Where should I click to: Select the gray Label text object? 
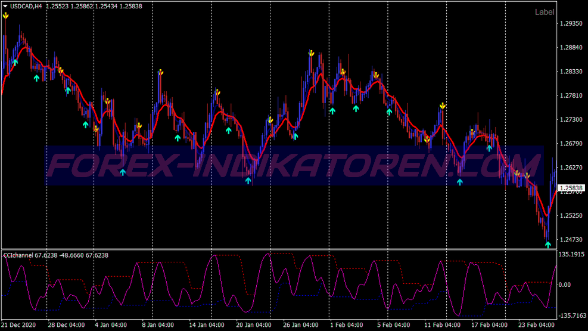point(544,13)
